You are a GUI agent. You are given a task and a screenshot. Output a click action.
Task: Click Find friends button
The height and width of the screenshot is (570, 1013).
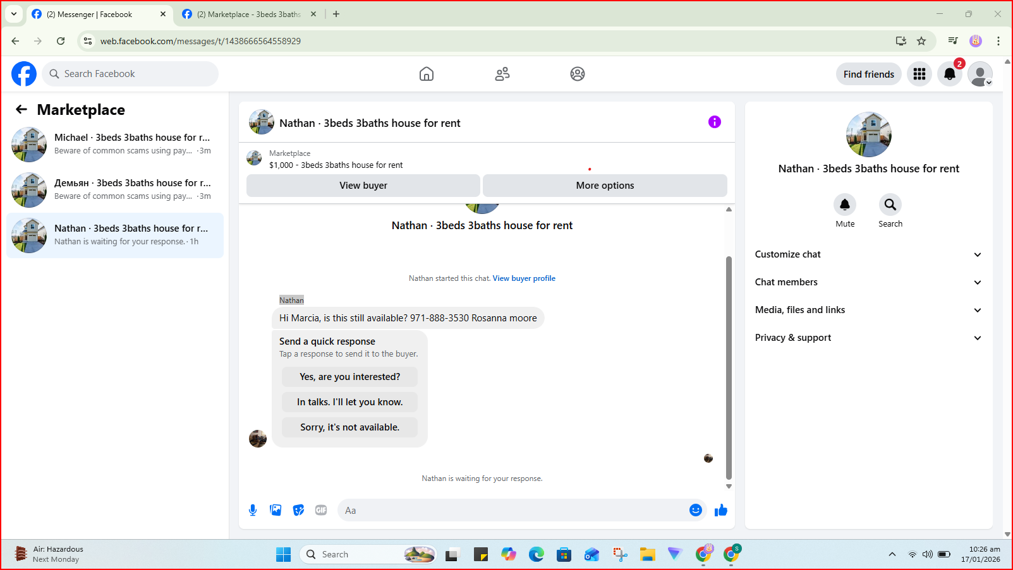pyautogui.click(x=869, y=74)
